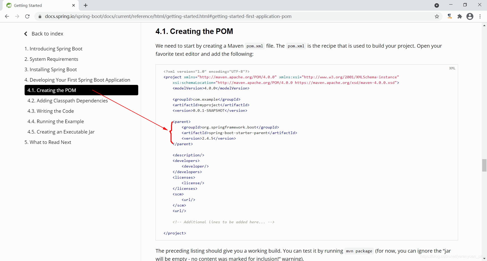Close the Getting Started tab
This screenshot has width=487, height=261.
tap(74, 5)
